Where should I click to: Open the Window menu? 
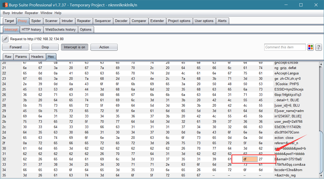46,13
